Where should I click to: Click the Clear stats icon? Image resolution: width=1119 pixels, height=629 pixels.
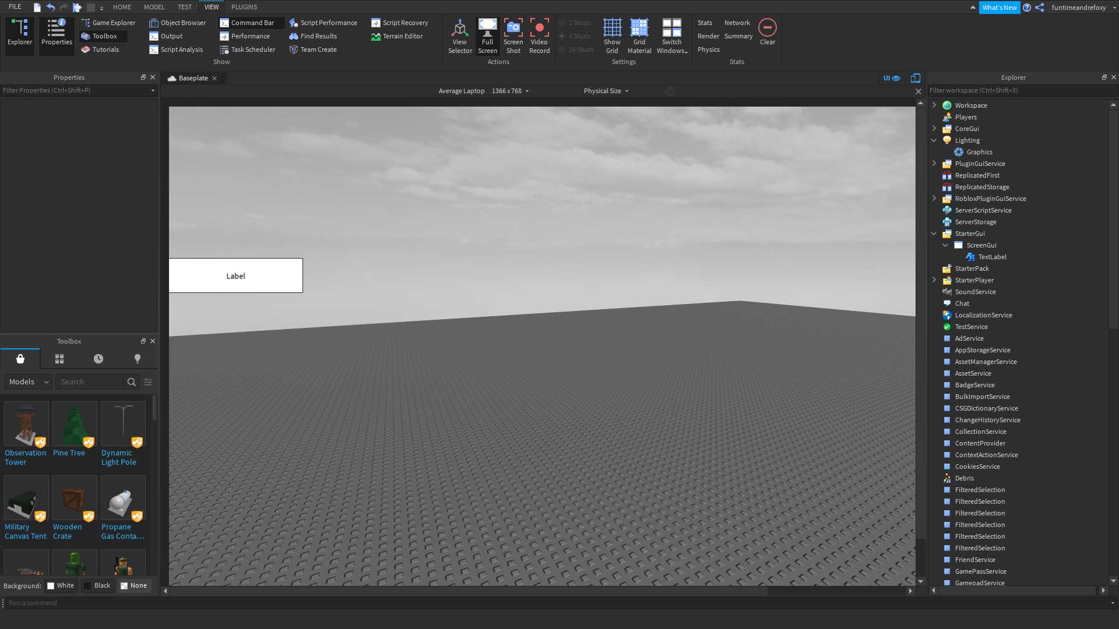[x=767, y=28]
